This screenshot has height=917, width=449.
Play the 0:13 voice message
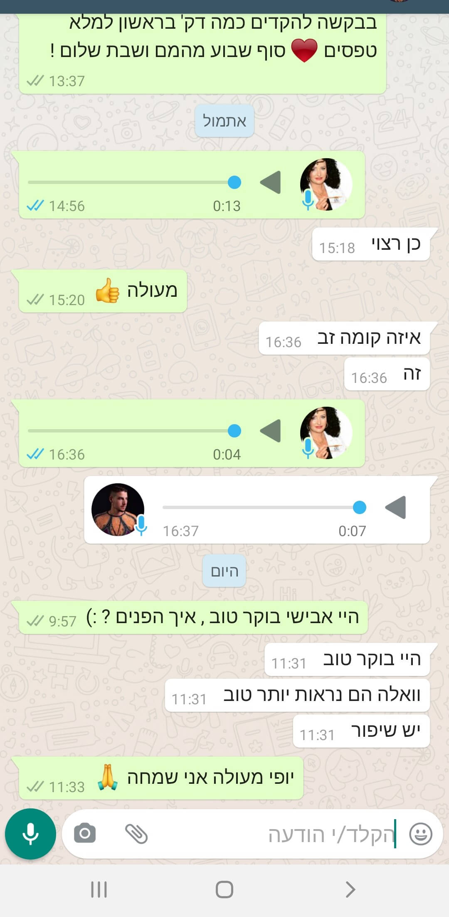pyautogui.click(x=271, y=182)
